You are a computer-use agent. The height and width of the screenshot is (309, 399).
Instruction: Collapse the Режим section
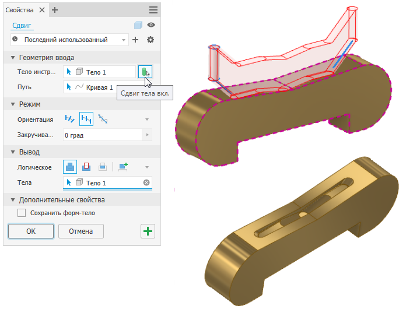pyautogui.click(x=13, y=104)
